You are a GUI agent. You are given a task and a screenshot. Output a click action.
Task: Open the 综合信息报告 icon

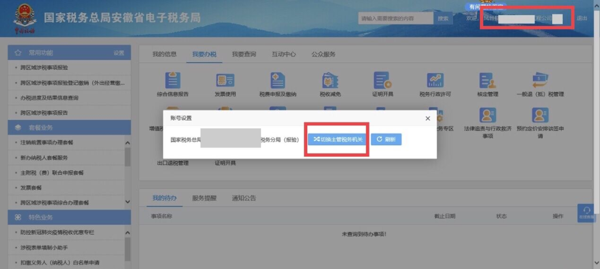click(x=173, y=80)
